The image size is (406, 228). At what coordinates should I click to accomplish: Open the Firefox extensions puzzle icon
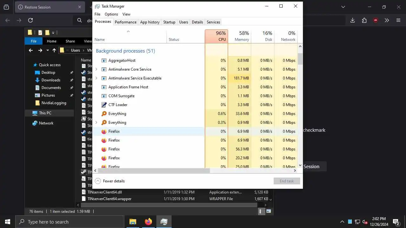pos(364,20)
